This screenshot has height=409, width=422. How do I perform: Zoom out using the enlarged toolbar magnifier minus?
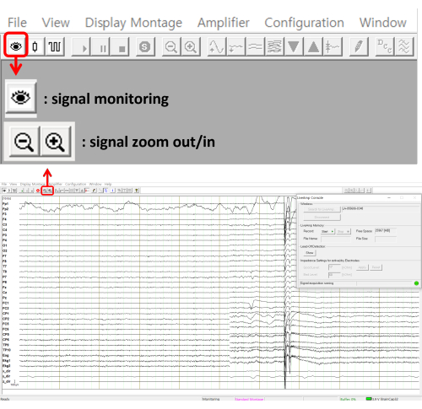click(x=171, y=46)
